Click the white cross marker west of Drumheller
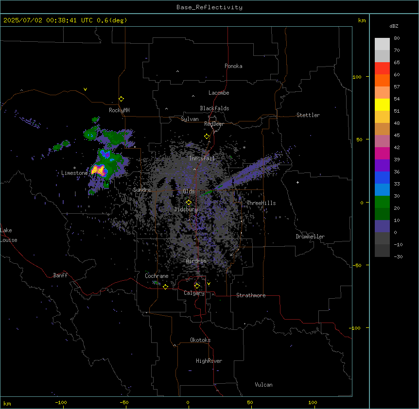This screenshot has width=419, height=409. pyautogui.click(x=297, y=182)
